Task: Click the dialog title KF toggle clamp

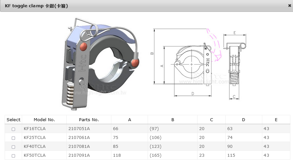Action: [36, 6]
